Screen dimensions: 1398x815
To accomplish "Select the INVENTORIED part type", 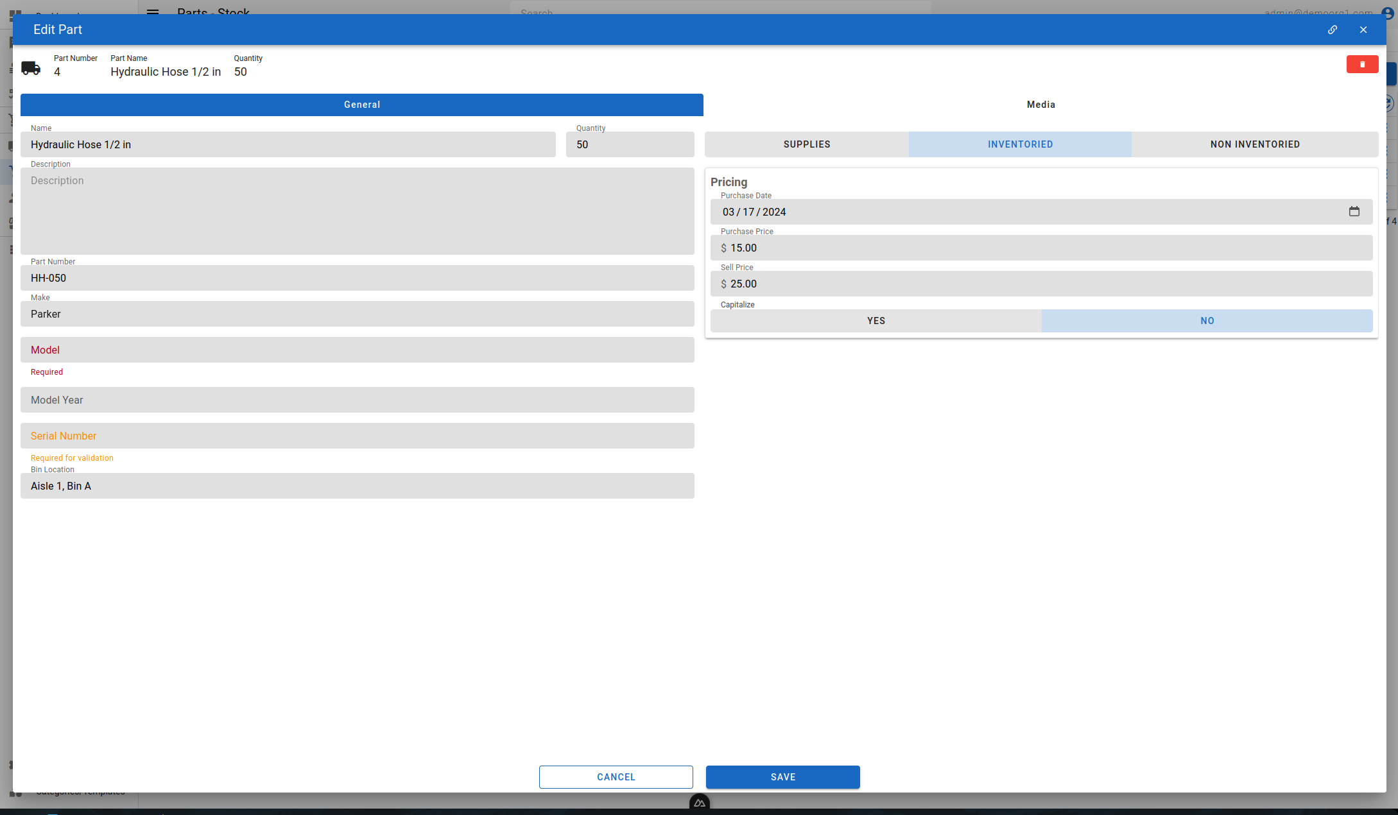I will [1020, 144].
